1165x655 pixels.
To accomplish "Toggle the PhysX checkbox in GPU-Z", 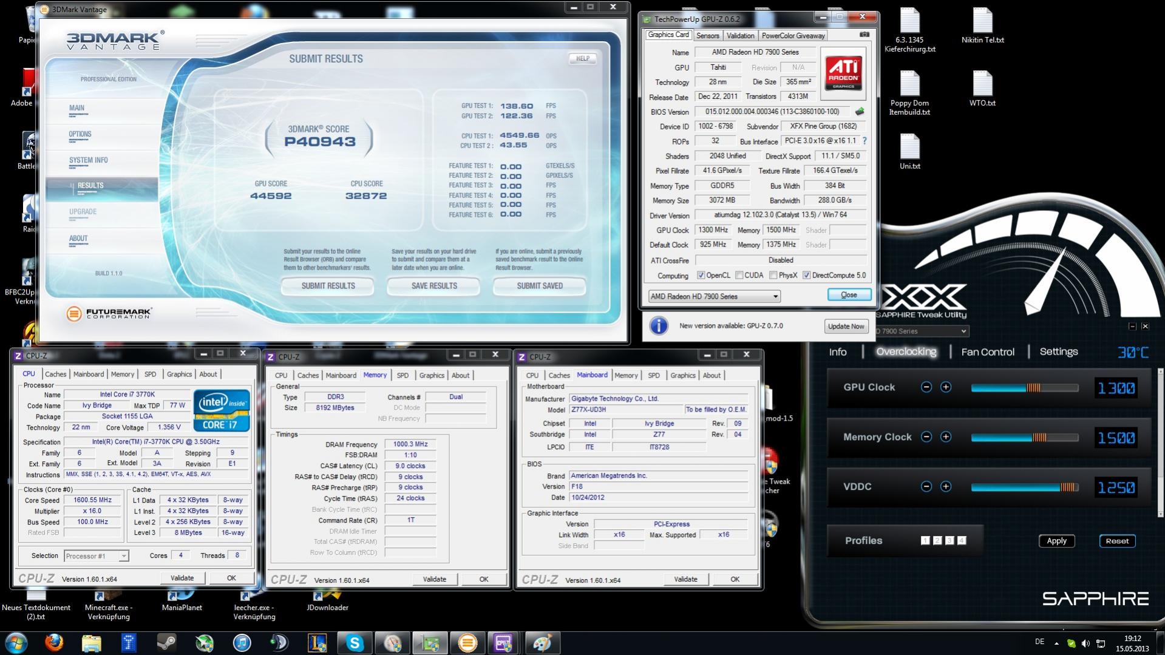I will click(x=773, y=275).
